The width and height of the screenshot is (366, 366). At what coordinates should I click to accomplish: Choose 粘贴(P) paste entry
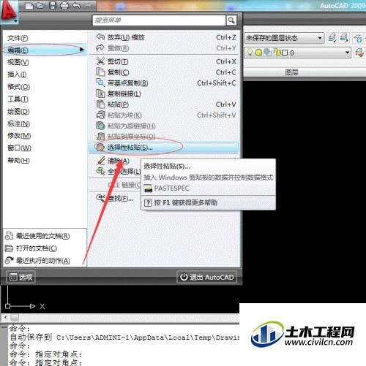[163, 104]
